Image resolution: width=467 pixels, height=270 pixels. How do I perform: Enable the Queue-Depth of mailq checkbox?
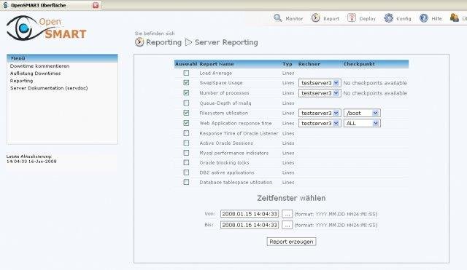(186, 103)
